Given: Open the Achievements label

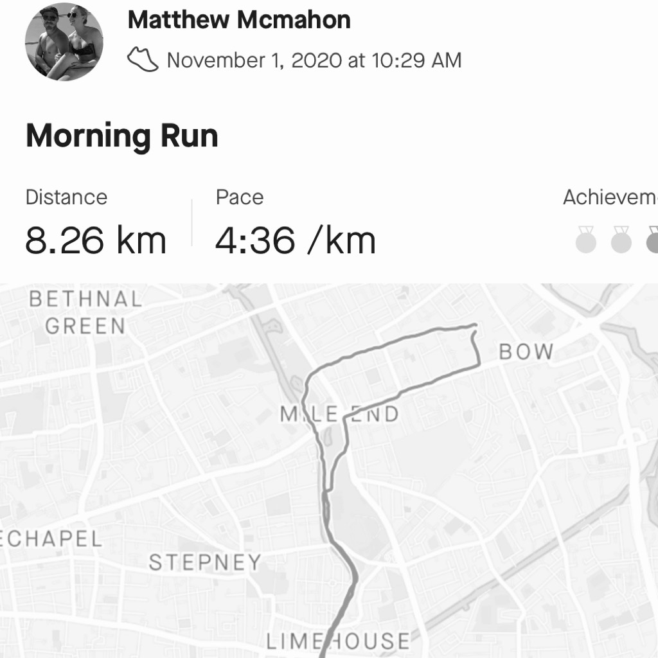Looking at the screenshot, I should click(610, 197).
